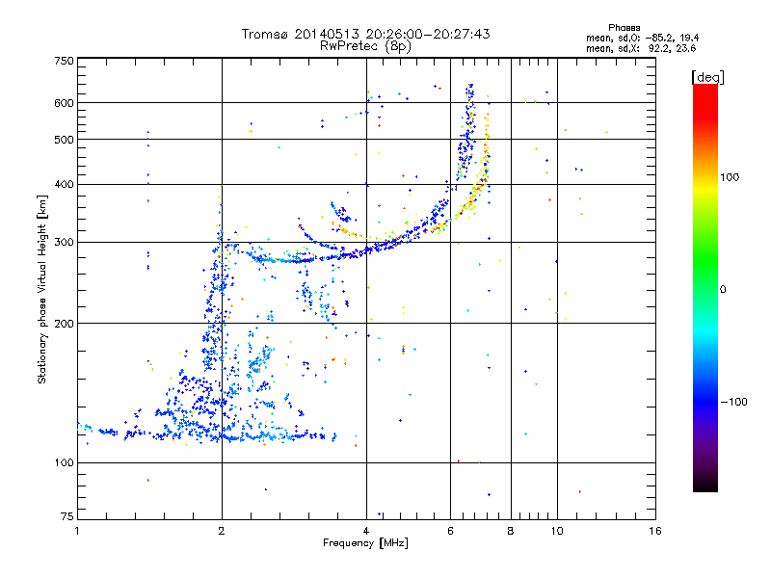The height and width of the screenshot is (578, 771).
Task: Click the '8' frequency axis tick label
Action: pos(511,531)
